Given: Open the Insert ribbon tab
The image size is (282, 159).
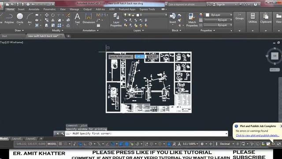Looking at the screenshot, I should pos(21,9).
